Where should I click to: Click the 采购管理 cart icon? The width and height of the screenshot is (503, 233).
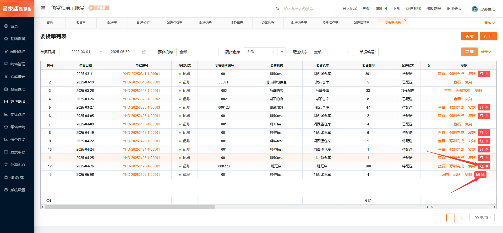6,51
